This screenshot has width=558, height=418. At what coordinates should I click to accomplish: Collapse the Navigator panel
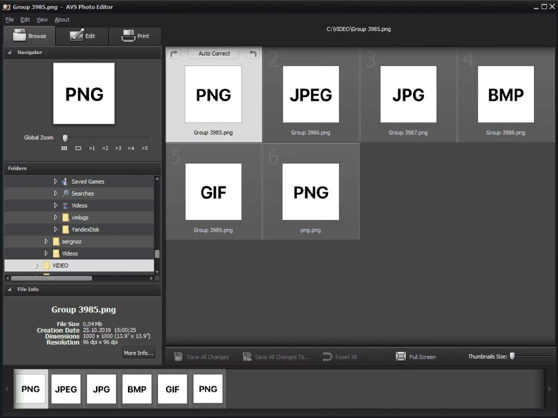[x=10, y=52]
